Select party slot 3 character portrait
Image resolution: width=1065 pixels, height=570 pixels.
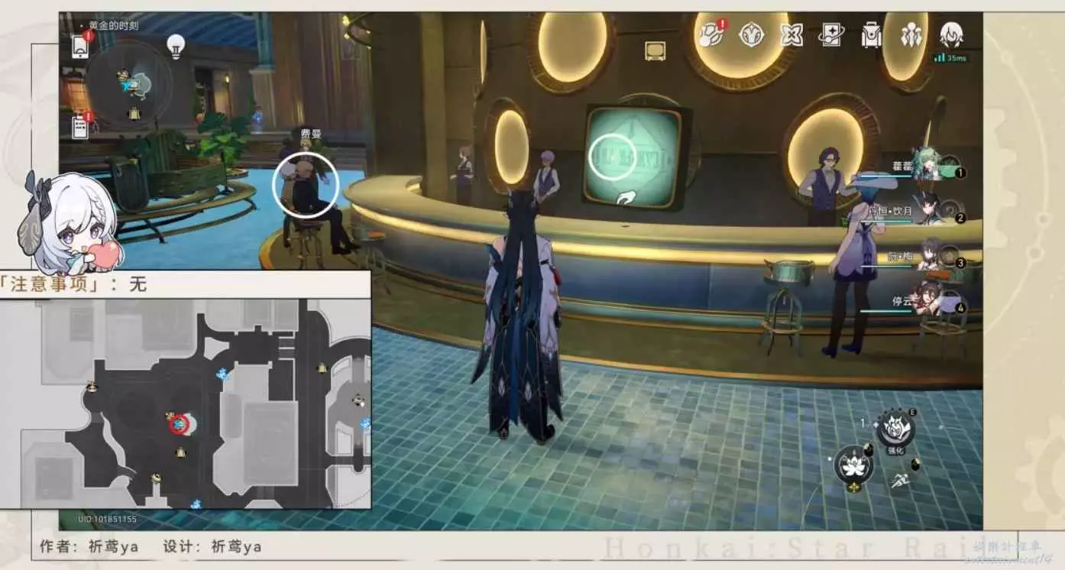pos(930,257)
